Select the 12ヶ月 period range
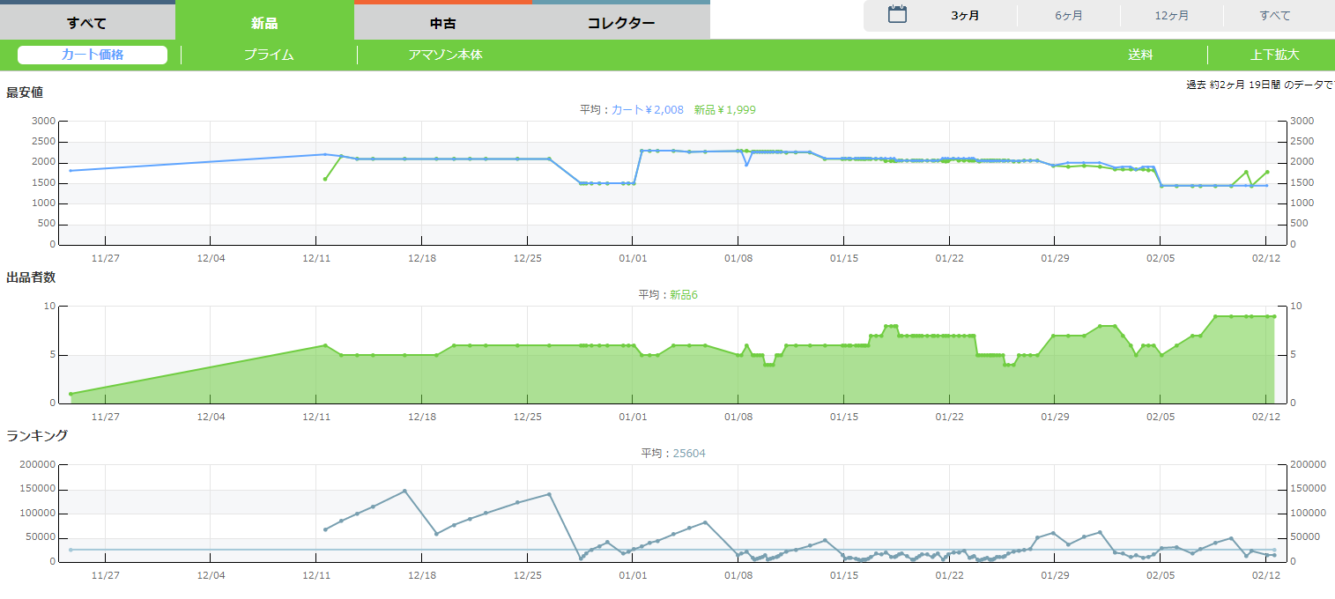The height and width of the screenshot is (599, 1335). pos(1171,16)
